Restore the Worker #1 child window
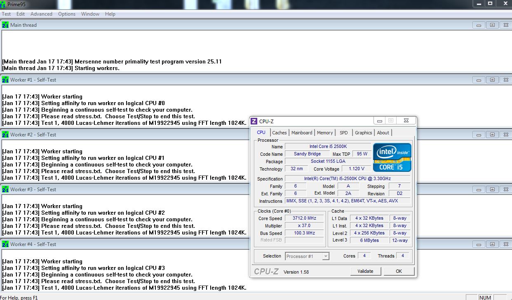Screen dimensions: 512x300 (x=492, y=80)
